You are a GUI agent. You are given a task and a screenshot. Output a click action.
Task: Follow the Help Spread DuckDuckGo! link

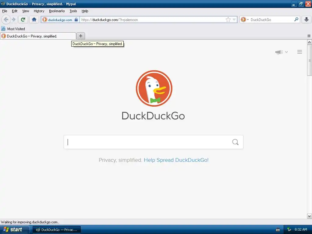pos(176,160)
